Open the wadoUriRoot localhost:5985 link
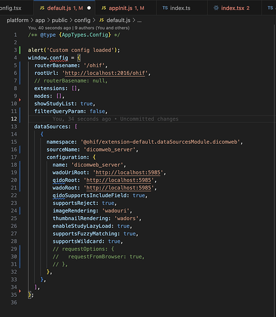The image size is (276, 317). pyautogui.click(x=128, y=172)
